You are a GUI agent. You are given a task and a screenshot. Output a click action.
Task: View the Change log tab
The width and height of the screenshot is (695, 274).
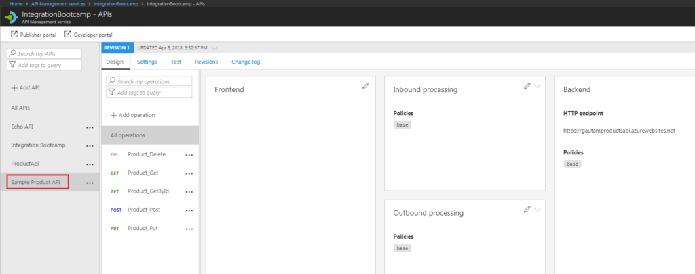point(246,62)
